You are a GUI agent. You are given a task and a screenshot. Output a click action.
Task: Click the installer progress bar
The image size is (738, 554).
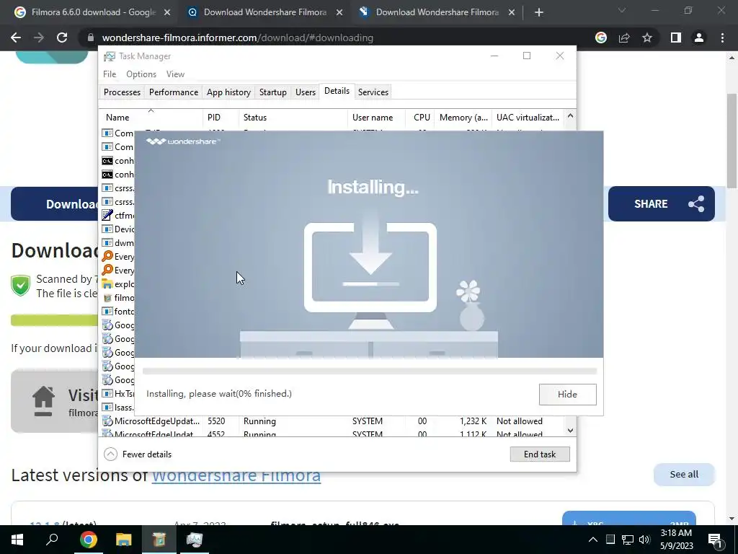pyautogui.click(x=370, y=371)
